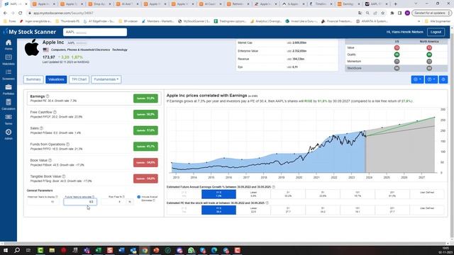Click the North America StockScore circle
This screenshot has height=255, width=454.
(429, 68)
